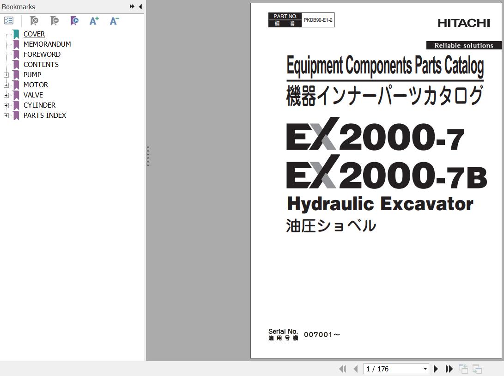Click the add new bookmark icon
This screenshot has height=376, width=504.
[55, 21]
